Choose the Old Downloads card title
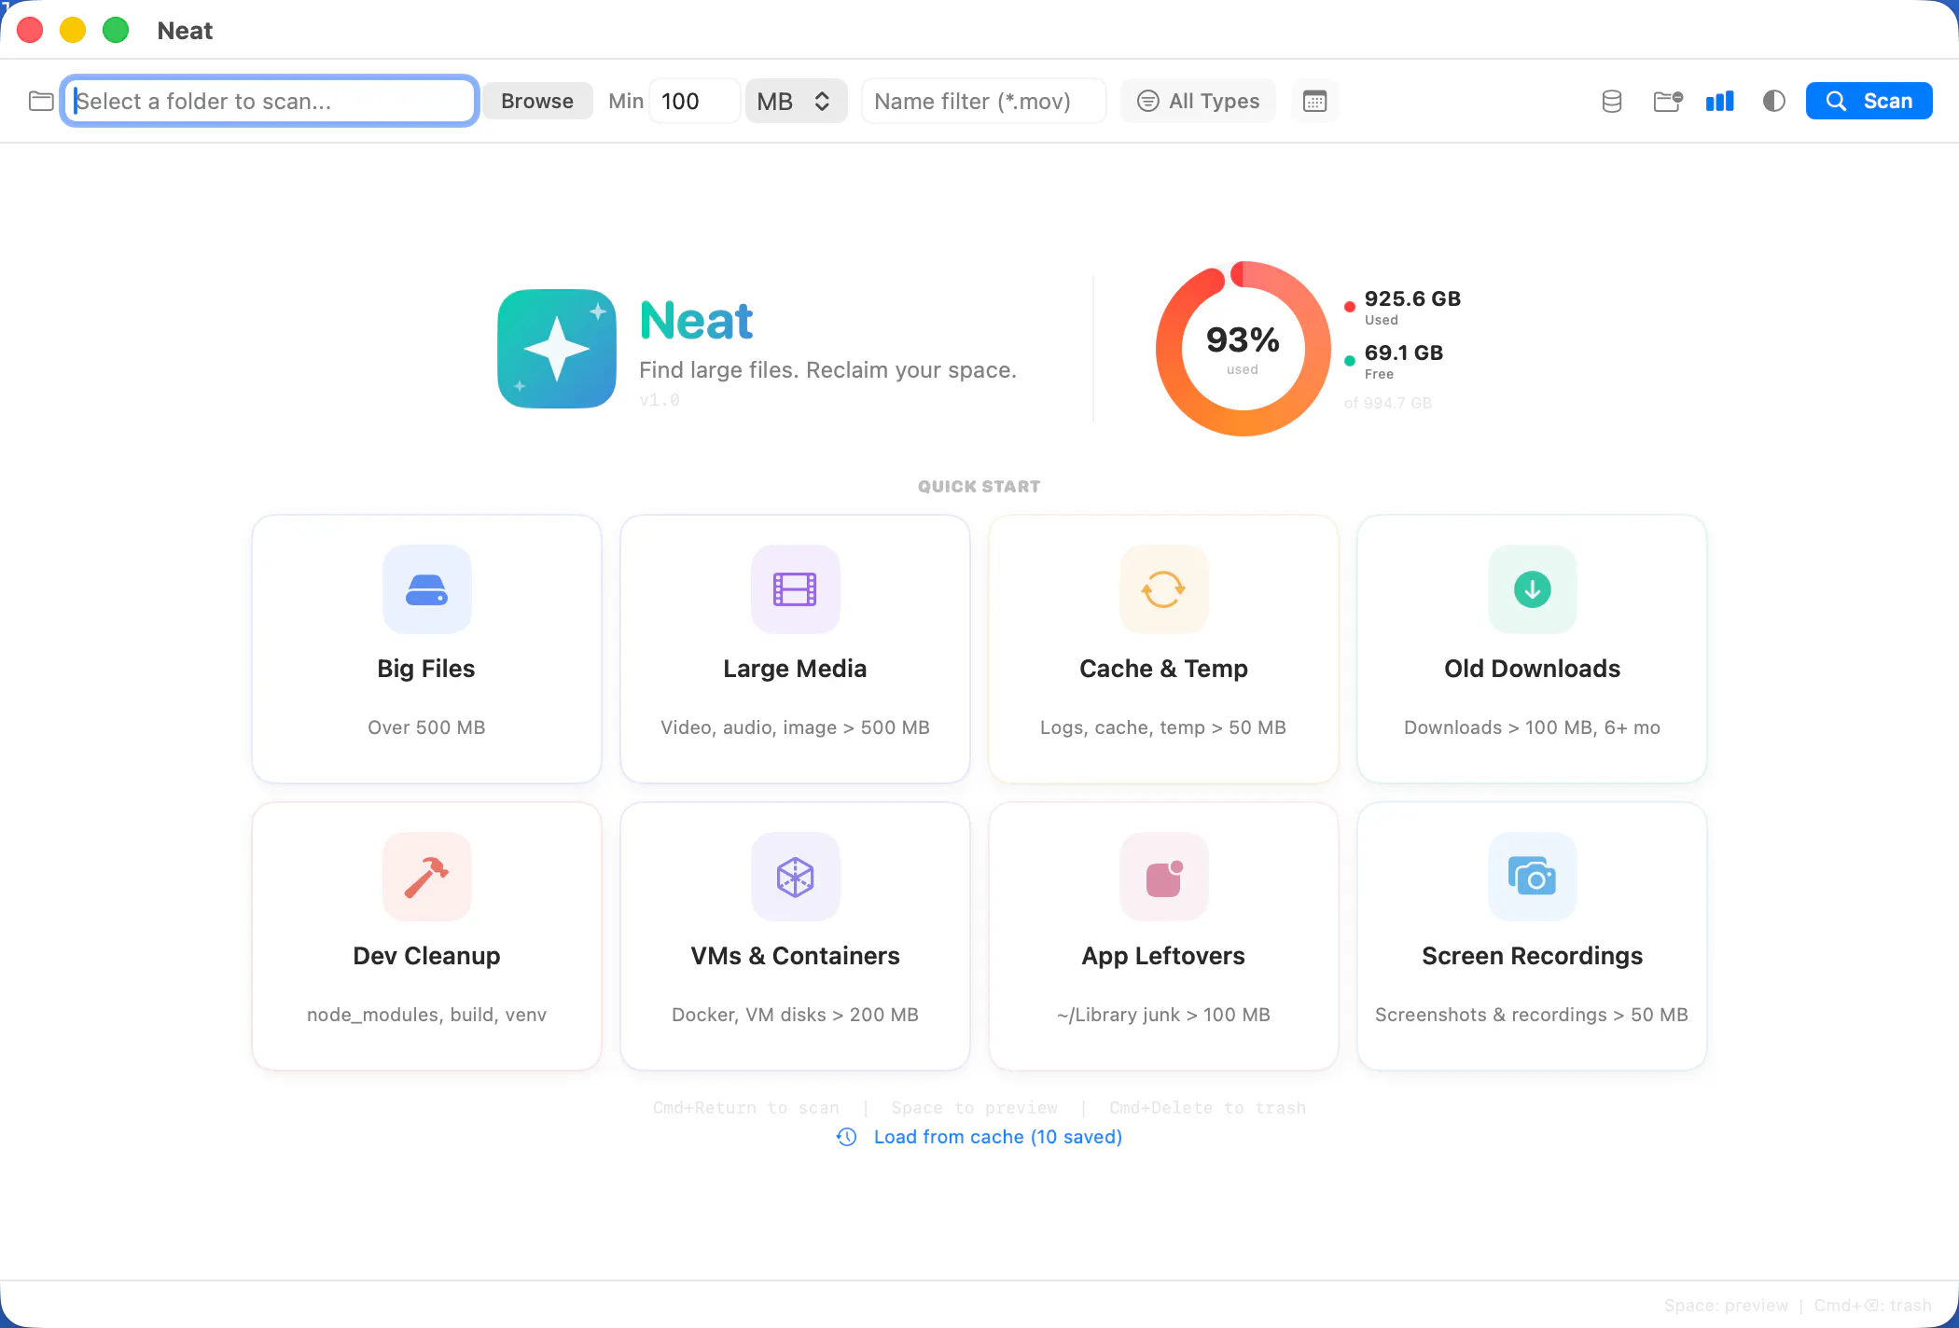 (1532, 669)
